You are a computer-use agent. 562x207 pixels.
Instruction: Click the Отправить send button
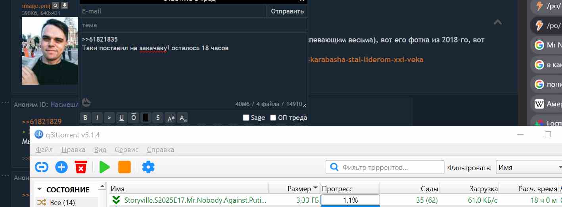point(287,11)
